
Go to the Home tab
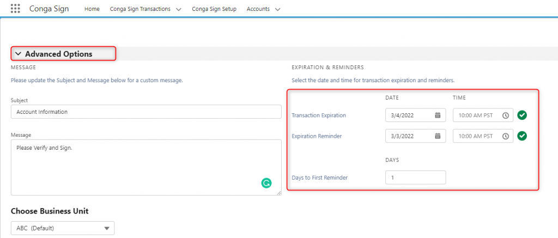click(92, 9)
